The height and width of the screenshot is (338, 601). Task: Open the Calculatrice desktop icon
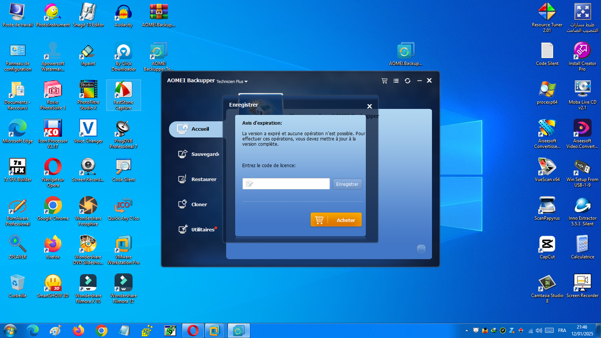coord(582,247)
